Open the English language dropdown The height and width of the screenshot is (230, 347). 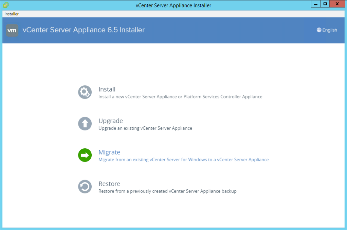coord(327,30)
